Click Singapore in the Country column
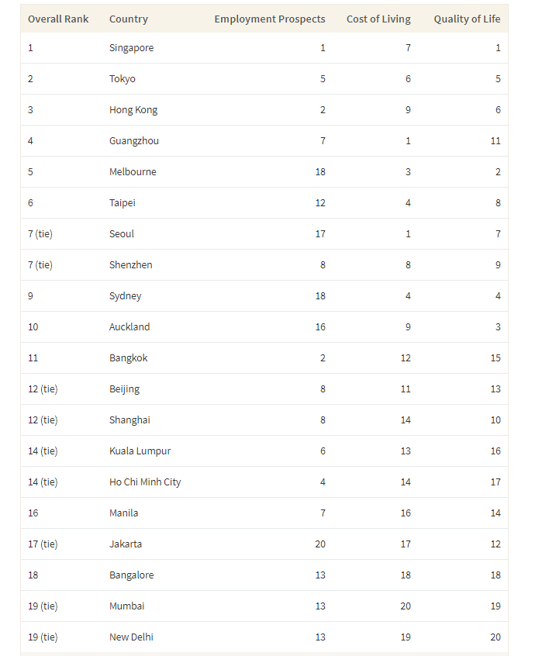 pyautogui.click(x=132, y=48)
